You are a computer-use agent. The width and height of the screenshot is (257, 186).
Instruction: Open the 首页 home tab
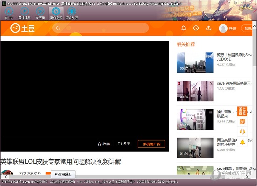[9, 14]
